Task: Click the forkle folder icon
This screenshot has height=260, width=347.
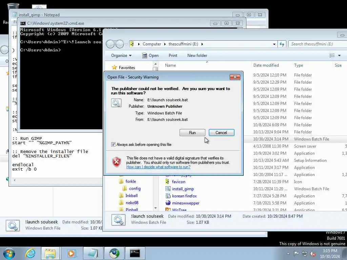Action: [121, 181]
